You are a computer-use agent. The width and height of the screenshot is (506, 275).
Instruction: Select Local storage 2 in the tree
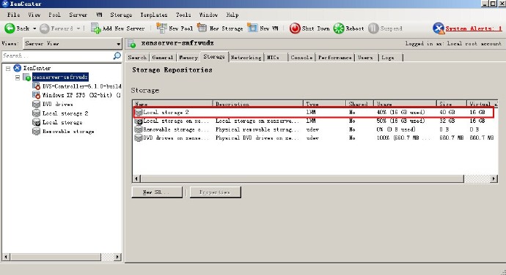tap(65, 113)
